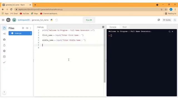This screenshot has height=100, width=178.
Task: Switch to the Shell tab
Action: [124, 27]
